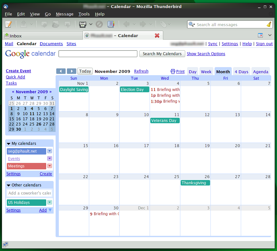277x251 pixels.
Task: Open the Message menu
Action: [x=64, y=14]
